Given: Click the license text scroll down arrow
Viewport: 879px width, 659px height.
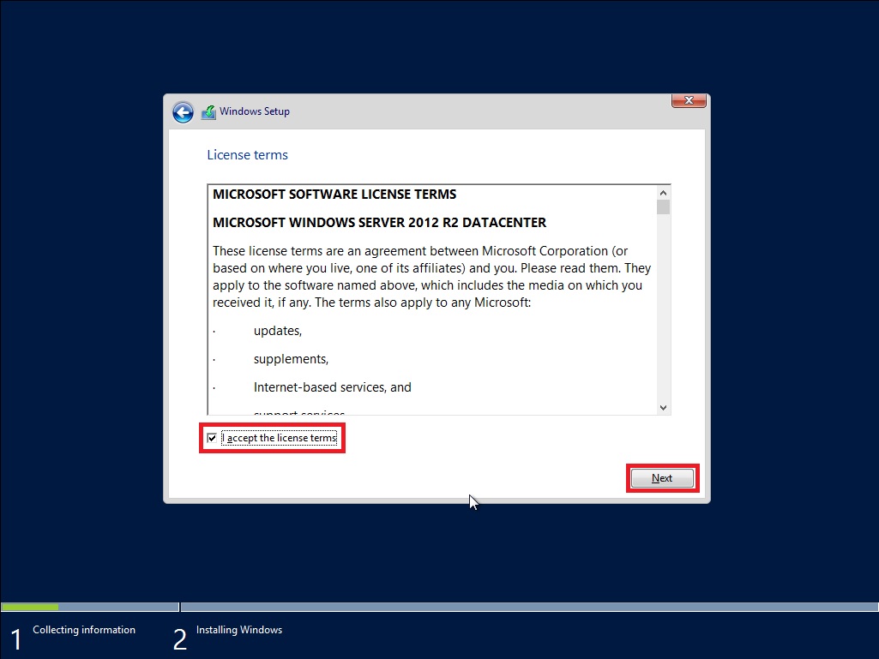Looking at the screenshot, I should click(663, 407).
